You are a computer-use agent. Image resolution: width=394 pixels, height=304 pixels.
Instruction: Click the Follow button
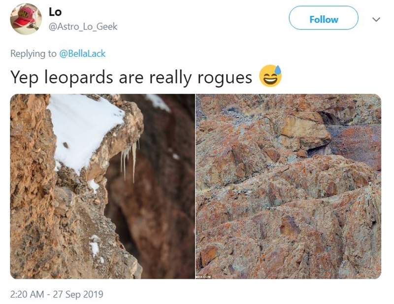click(x=324, y=18)
